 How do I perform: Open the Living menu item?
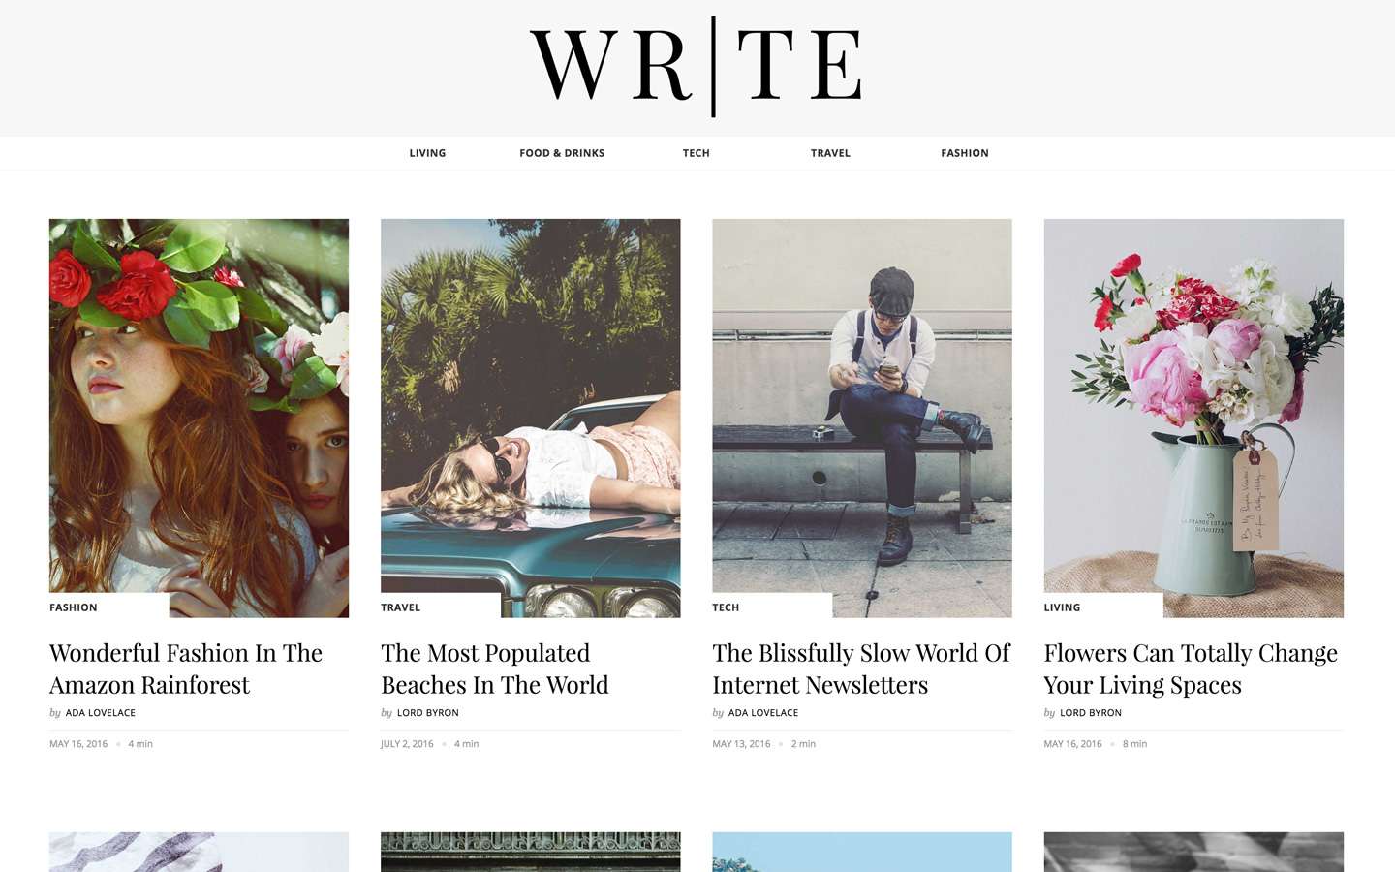click(427, 153)
